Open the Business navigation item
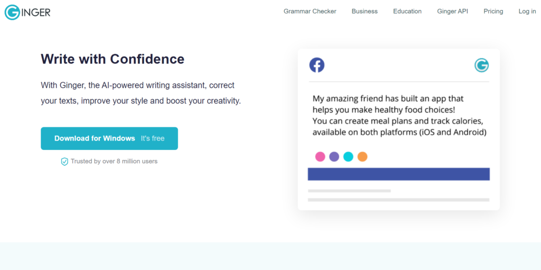The image size is (541, 270). [x=365, y=12]
